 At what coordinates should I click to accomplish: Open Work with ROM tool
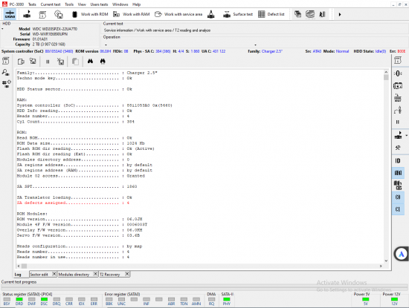[90, 14]
